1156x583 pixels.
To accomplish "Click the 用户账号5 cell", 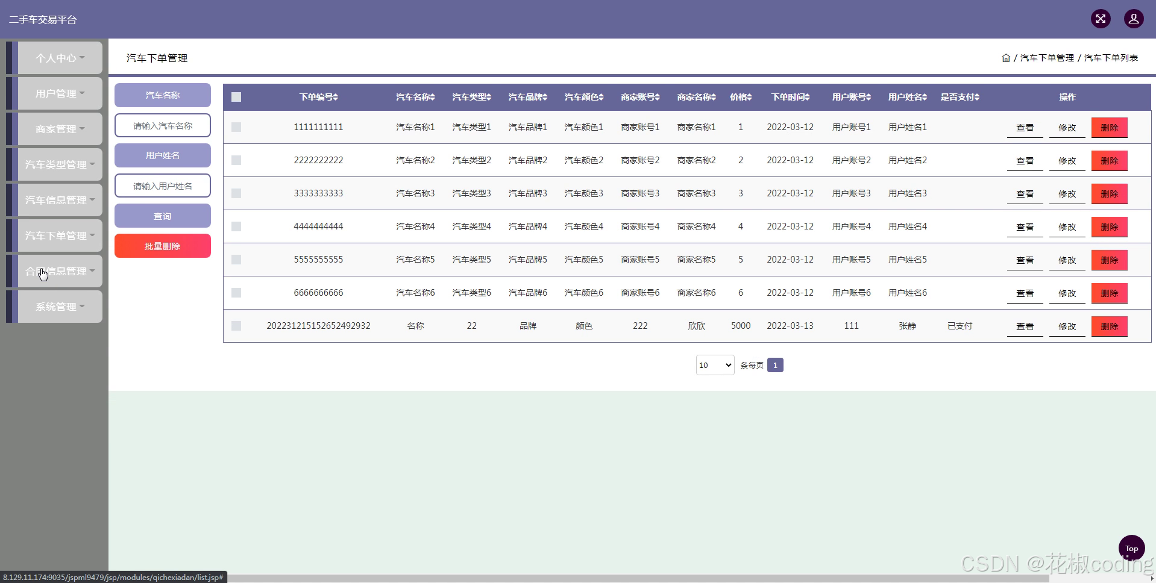I will 852,260.
